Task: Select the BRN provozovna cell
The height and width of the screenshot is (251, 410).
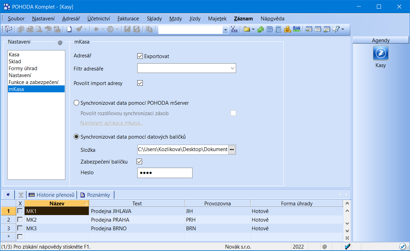Action: (x=217, y=228)
